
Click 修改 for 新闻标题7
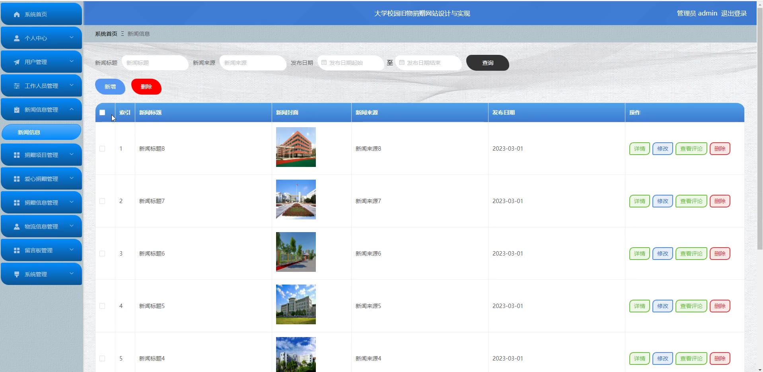point(663,201)
